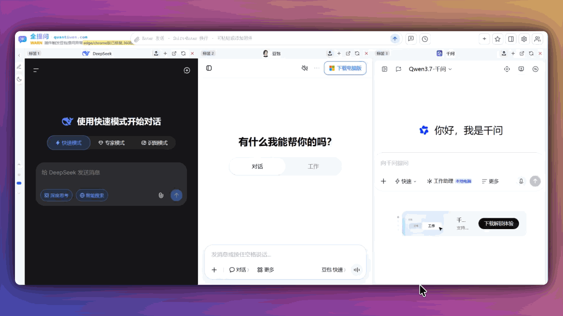
Task: Click the muted speaker icon in 豆包
Action: pos(304,68)
